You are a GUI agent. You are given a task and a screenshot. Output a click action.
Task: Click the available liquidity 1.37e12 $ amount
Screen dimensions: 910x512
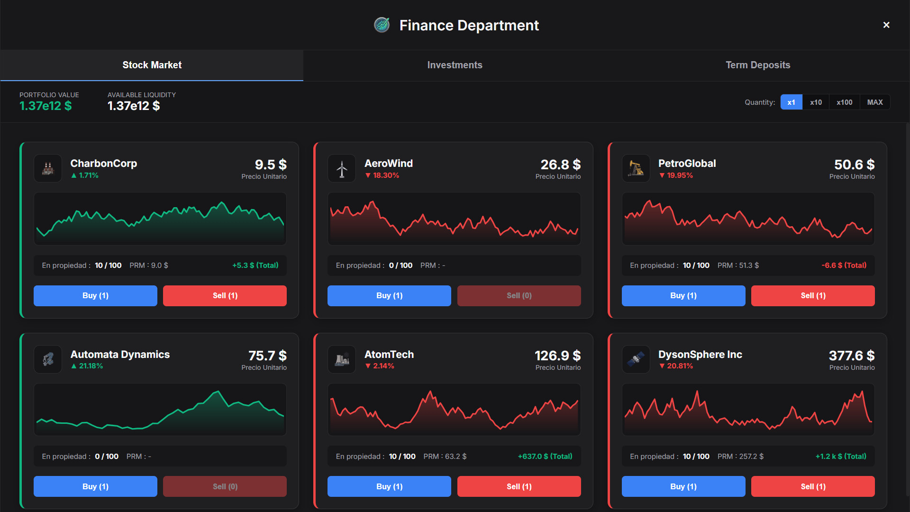pyautogui.click(x=134, y=106)
